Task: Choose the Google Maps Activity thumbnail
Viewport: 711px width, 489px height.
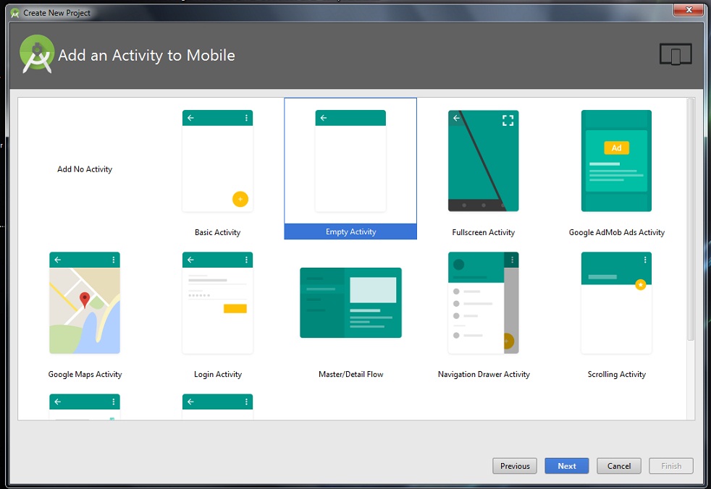Action: 85,303
